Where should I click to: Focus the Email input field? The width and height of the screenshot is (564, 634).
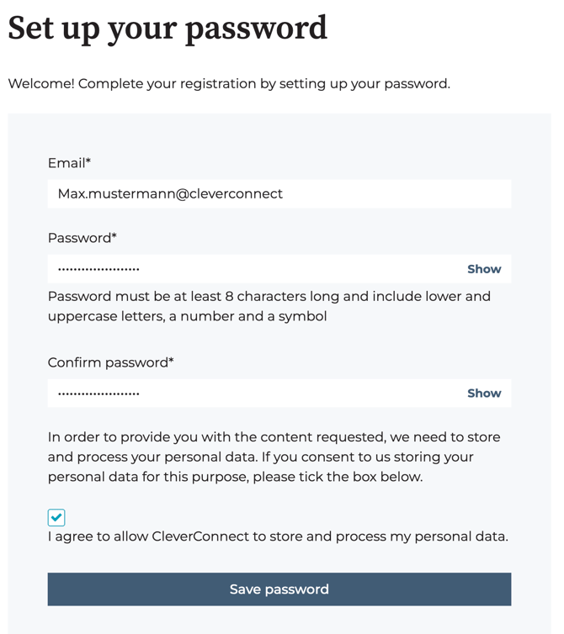(337, 194)
